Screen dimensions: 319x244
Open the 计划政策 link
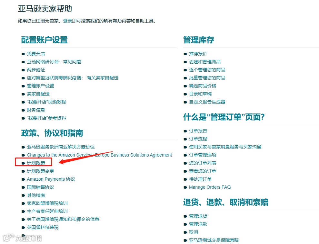pyautogui.click(x=36, y=163)
